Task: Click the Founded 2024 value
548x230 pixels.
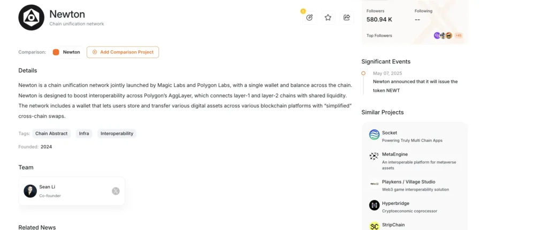Action: pyautogui.click(x=46, y=147)
